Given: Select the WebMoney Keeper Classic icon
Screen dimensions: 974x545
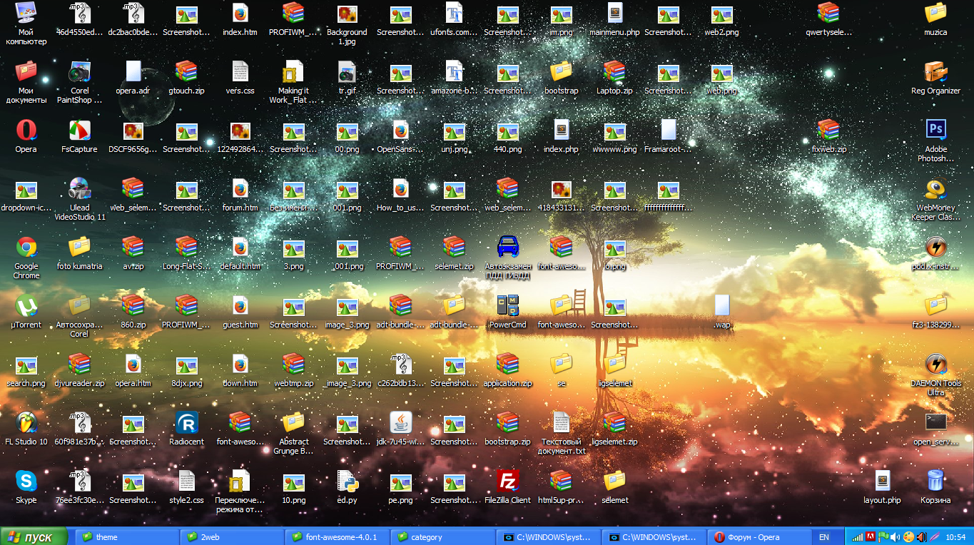Looking at the screenshot, I should [935, 190].
